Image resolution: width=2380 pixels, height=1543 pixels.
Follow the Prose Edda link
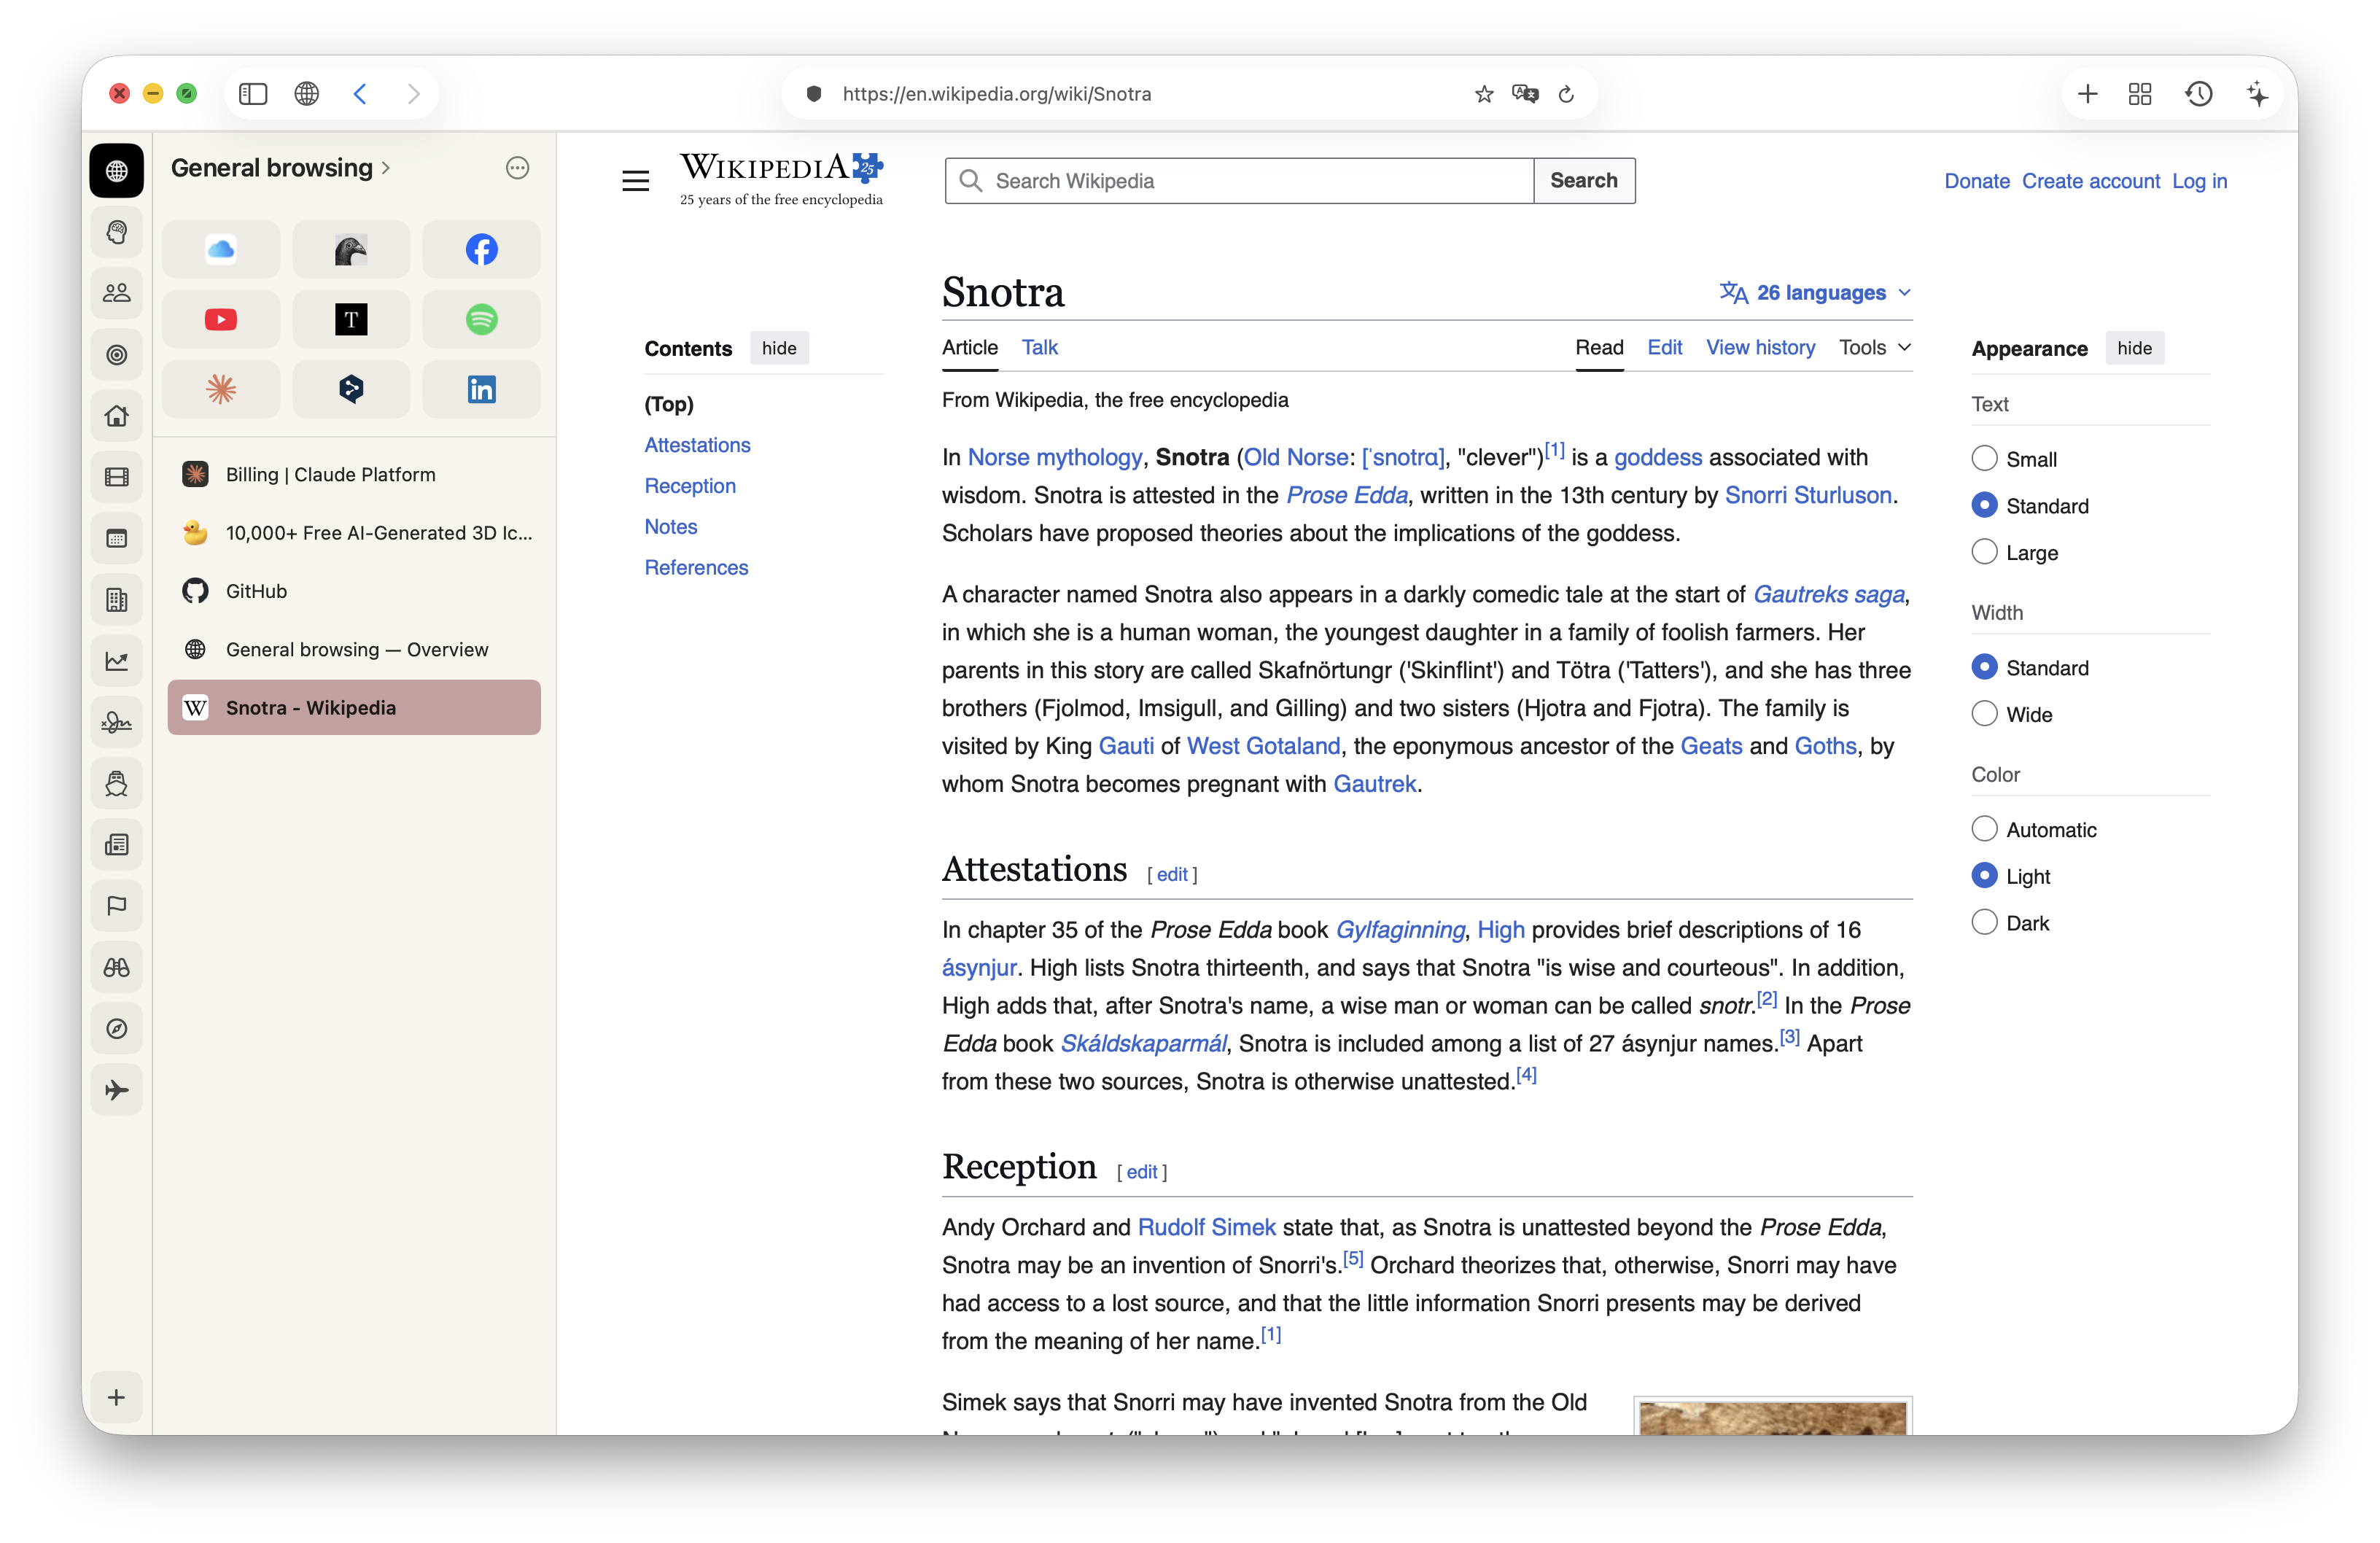pyautogui.click(x=1346, y=495)
